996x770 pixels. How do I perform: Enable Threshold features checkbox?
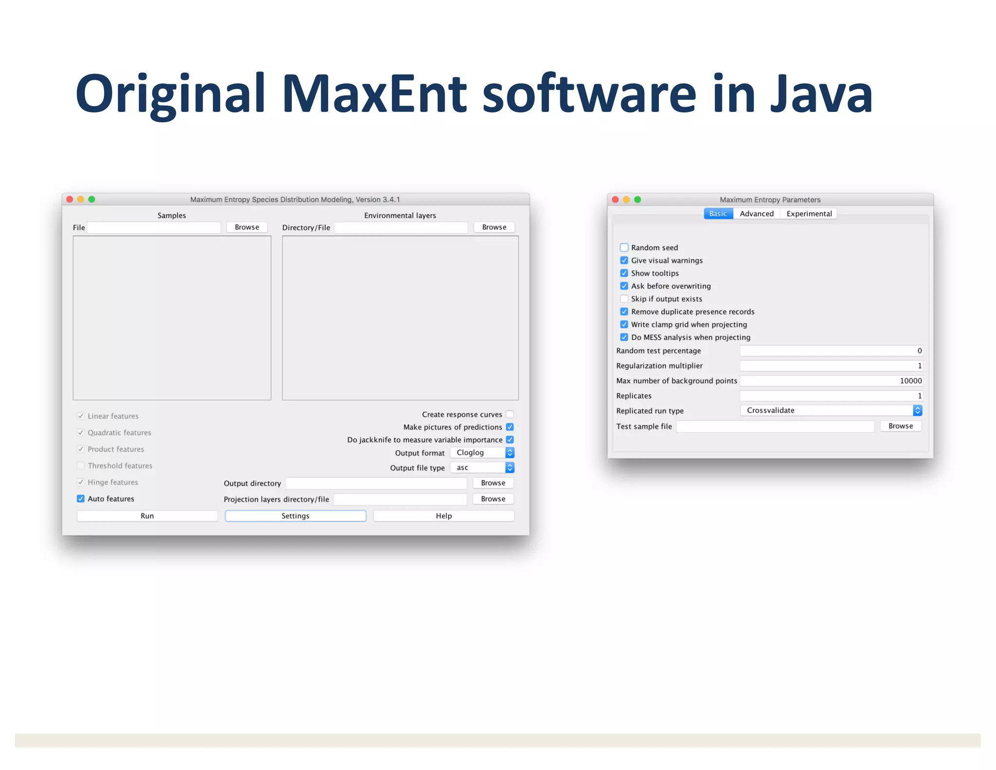click(x=81, y=466)
